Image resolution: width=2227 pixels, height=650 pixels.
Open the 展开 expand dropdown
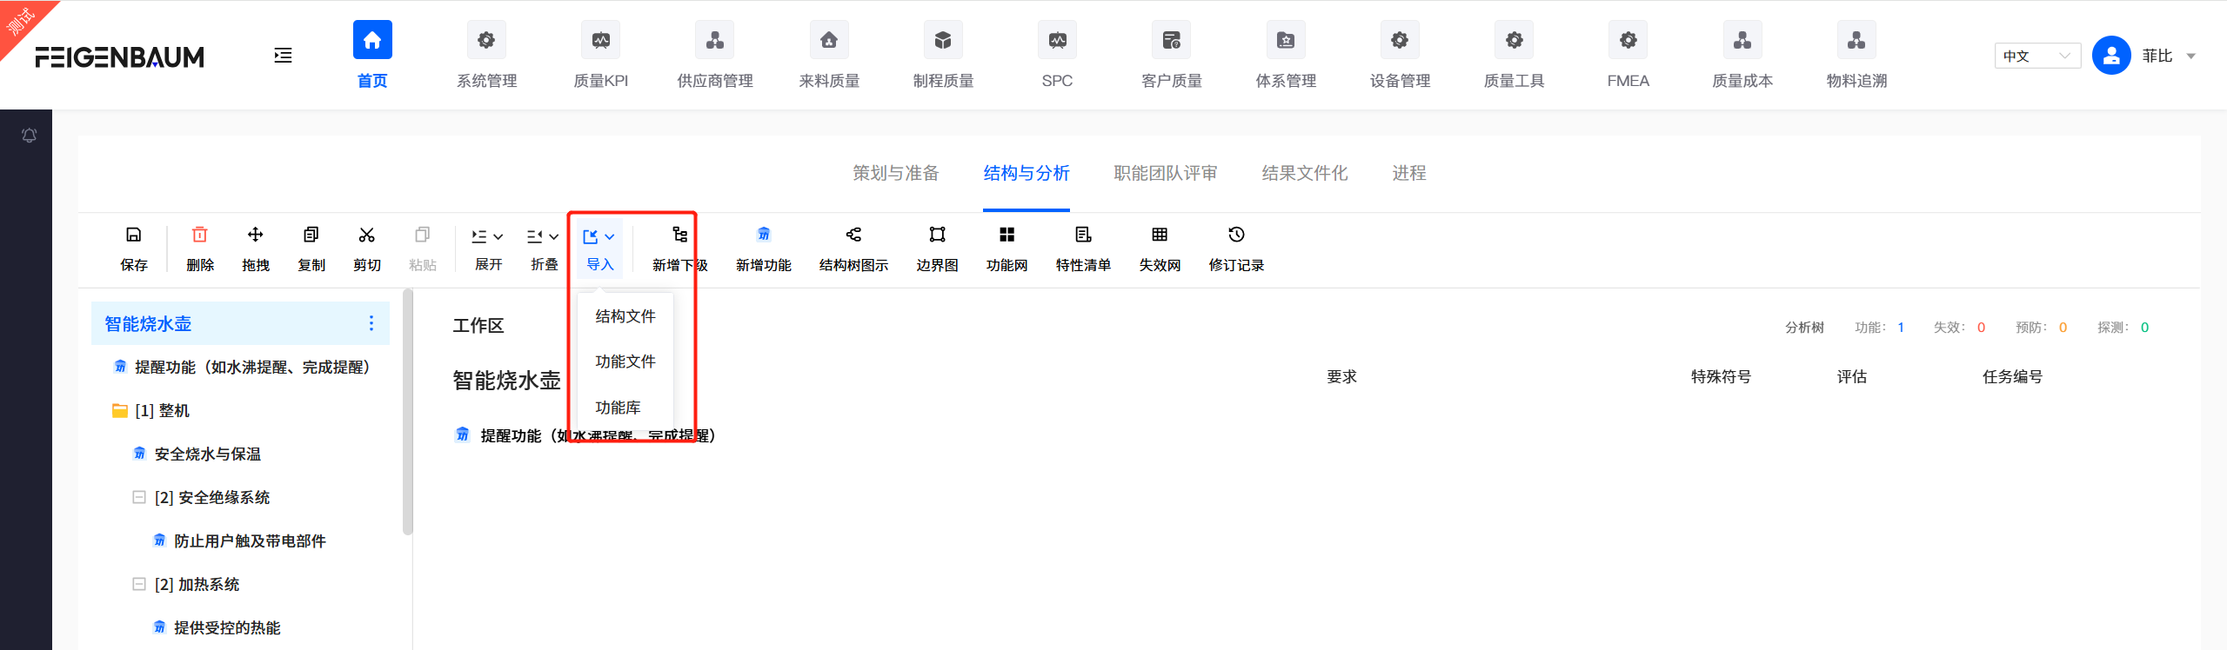488,249
